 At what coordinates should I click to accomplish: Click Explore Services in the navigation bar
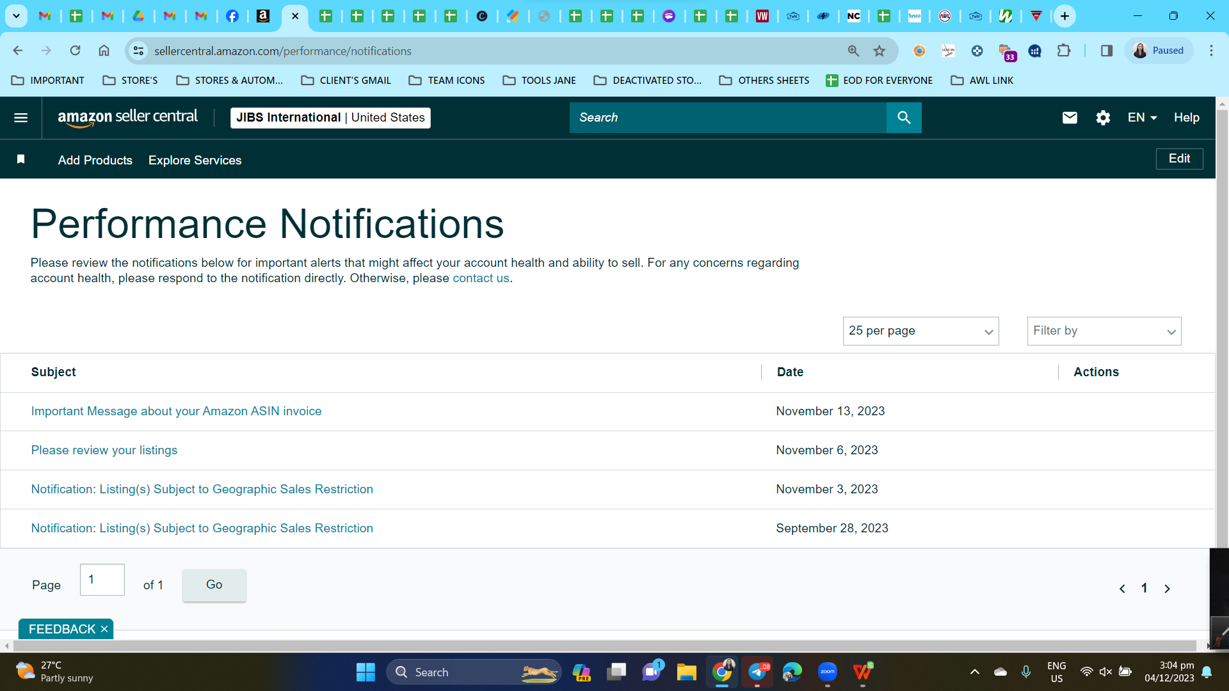pyautogui.click(x=195, y=160)
